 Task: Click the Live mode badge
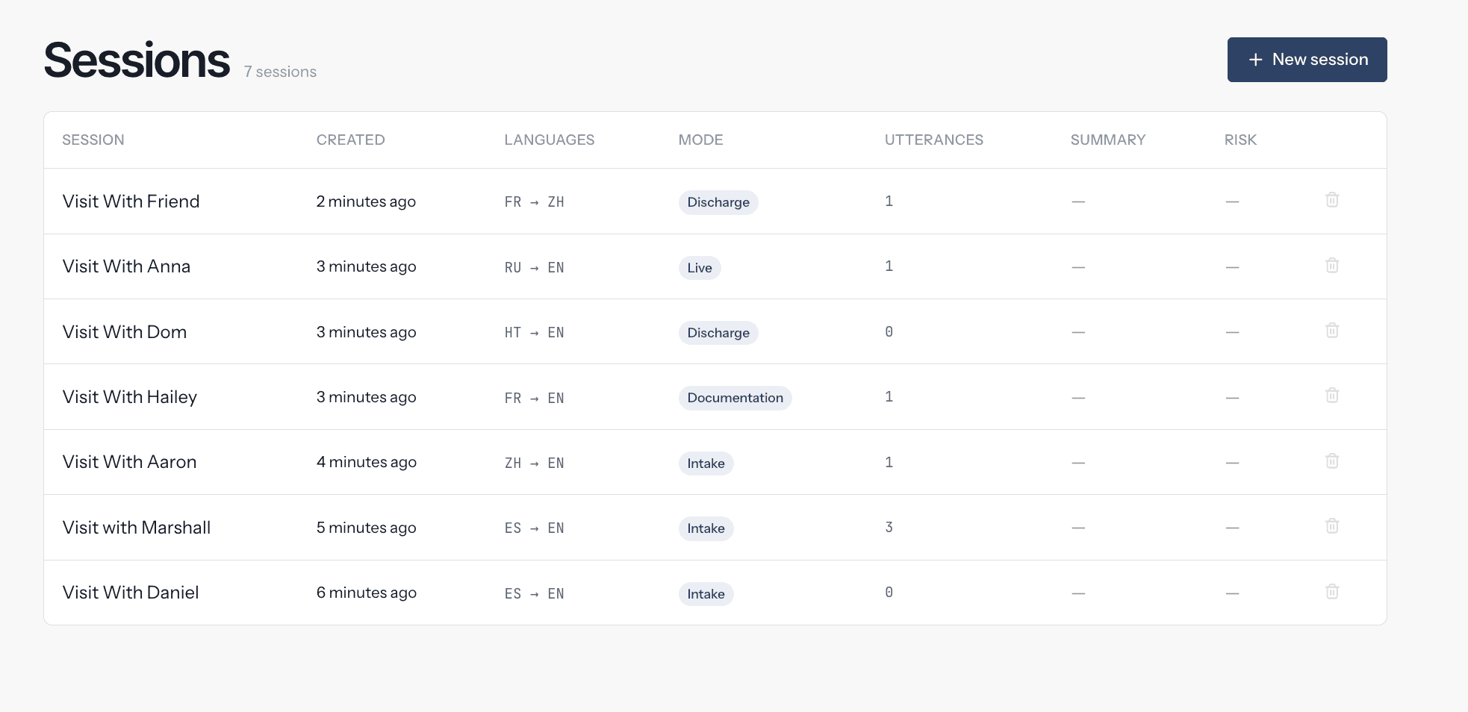pos(700,268)
